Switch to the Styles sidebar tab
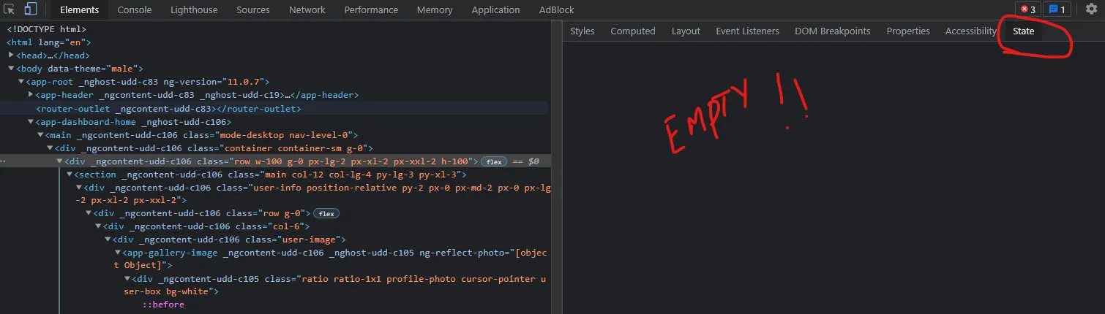Screen dimensions: 1105x314 click(583, 31)
